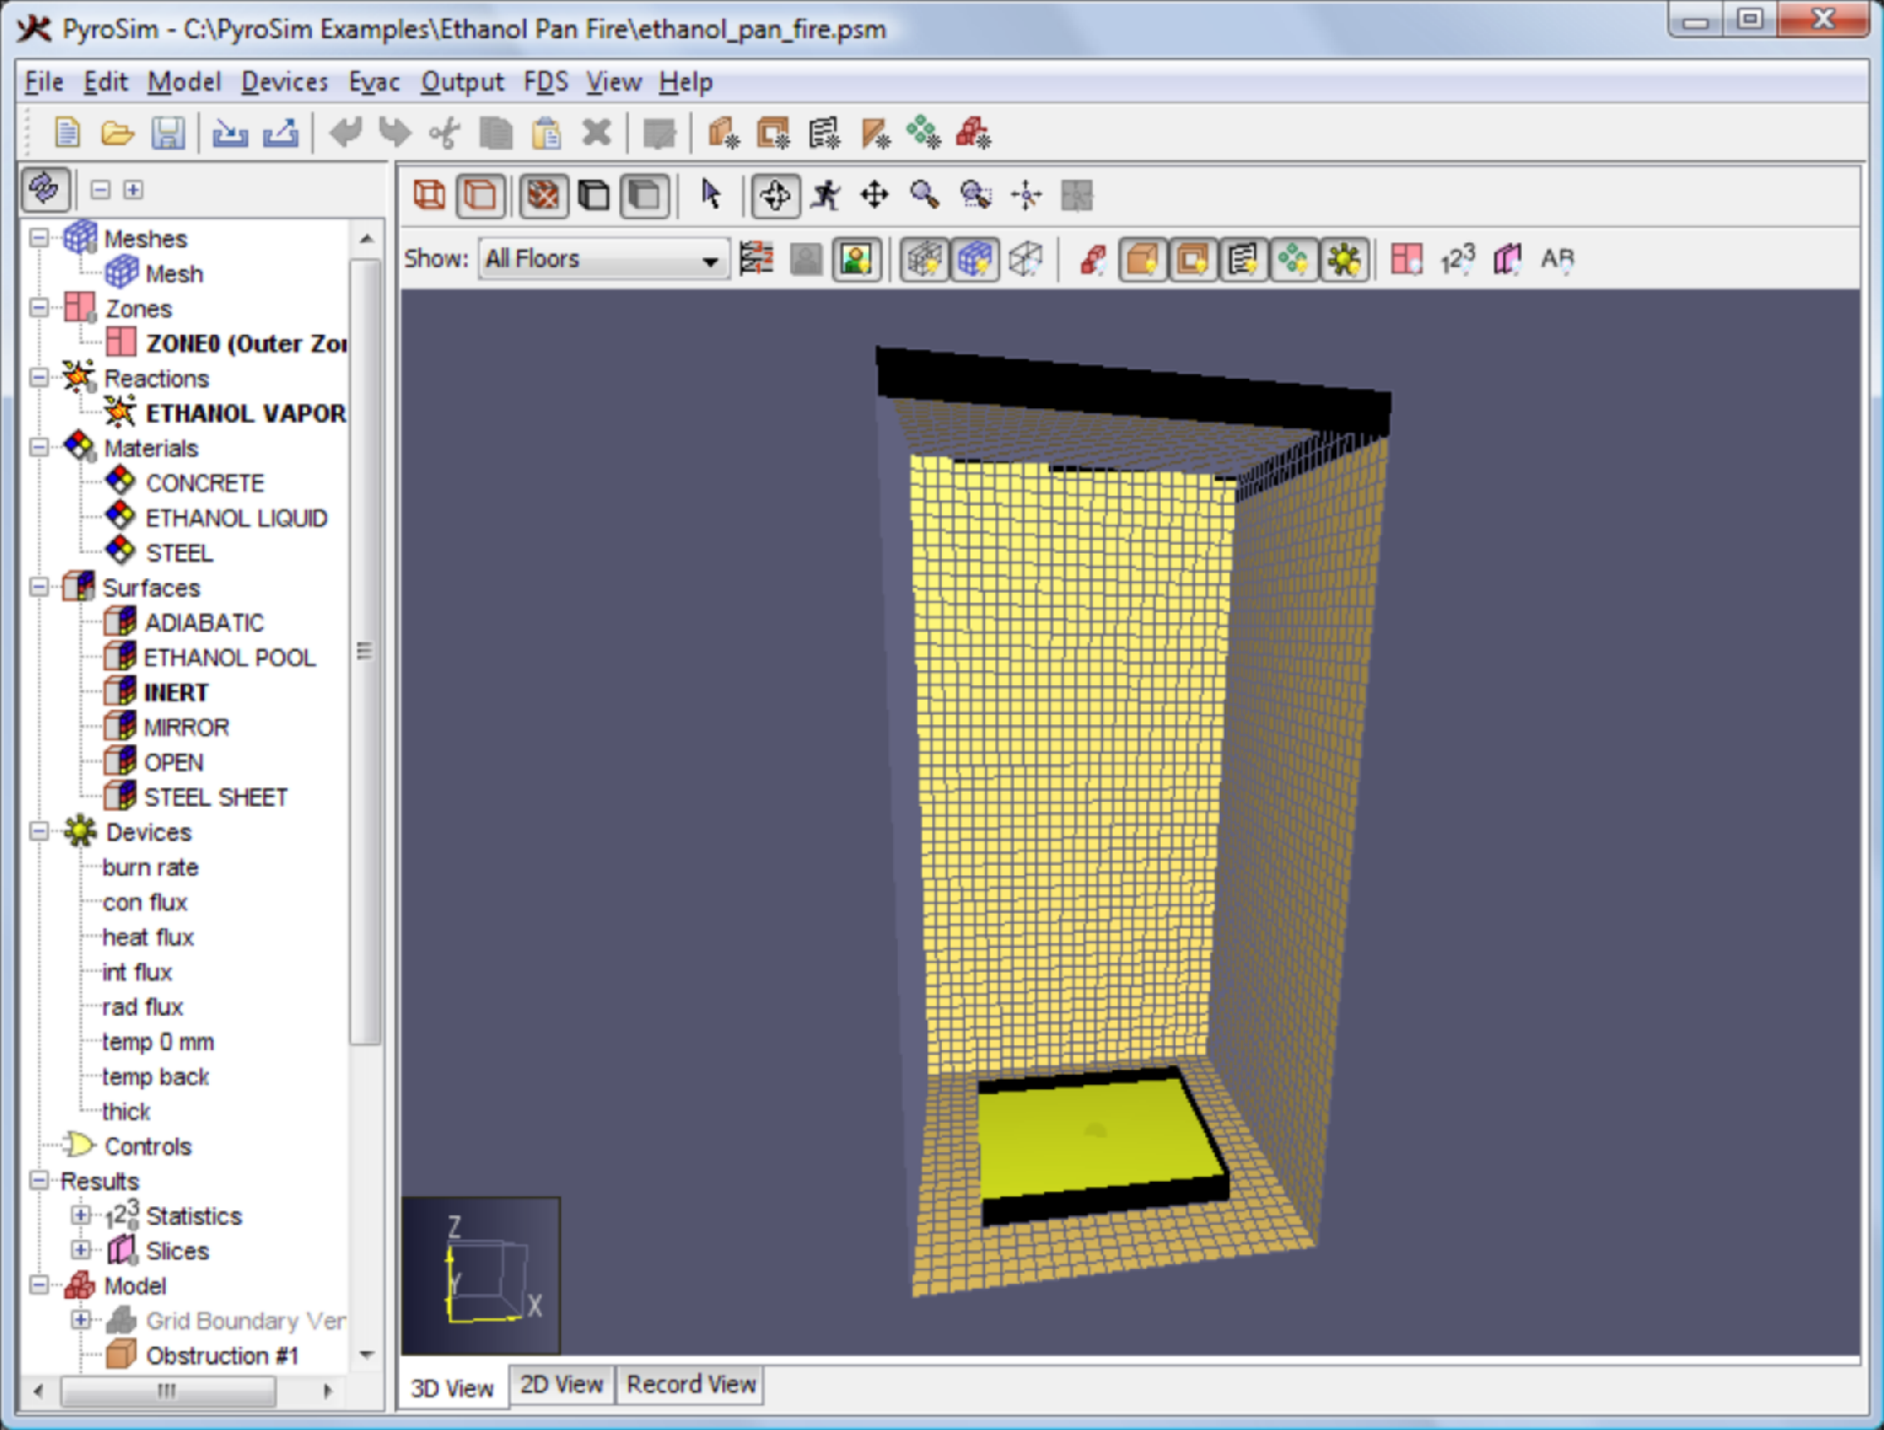Click the tree panel vertical scrollbar
The height and width of the screenshot is (1430, 1884).
(365, 652)
